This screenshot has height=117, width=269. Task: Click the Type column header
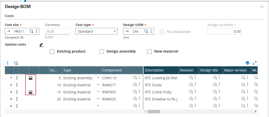pyautogui.click(x=82, y=70)
